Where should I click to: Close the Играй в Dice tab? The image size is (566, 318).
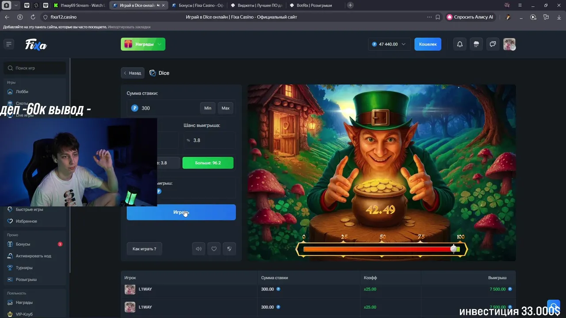[x=163, y=5]
